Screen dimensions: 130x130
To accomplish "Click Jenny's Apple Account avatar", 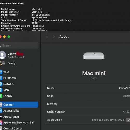I will click(3, 55).
